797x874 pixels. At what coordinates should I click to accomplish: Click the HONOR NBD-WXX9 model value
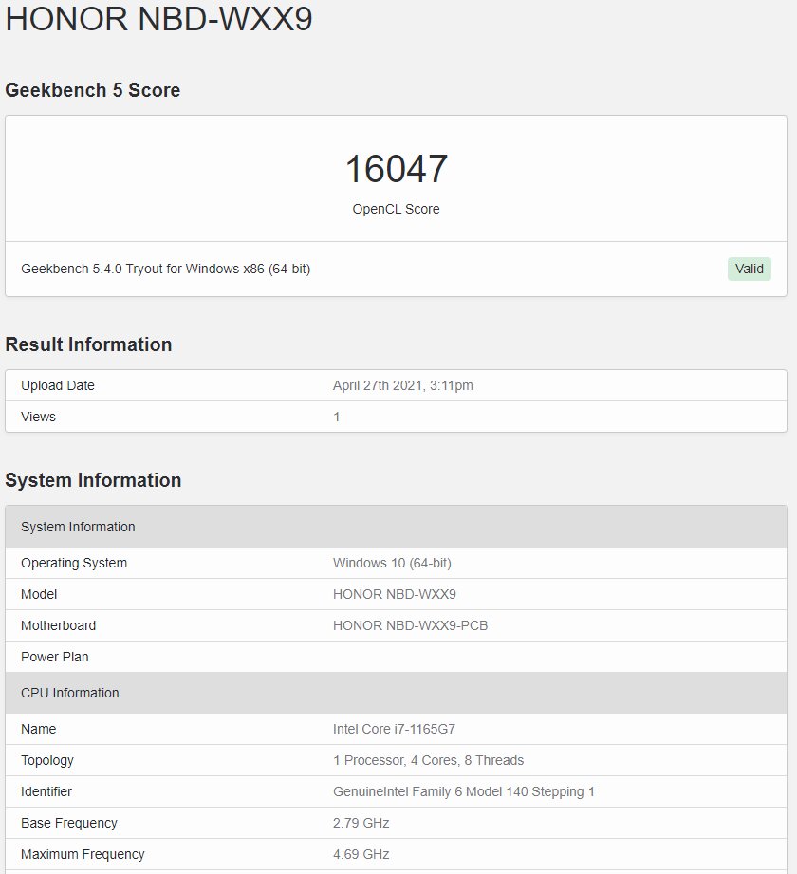(x=395, y=594)
